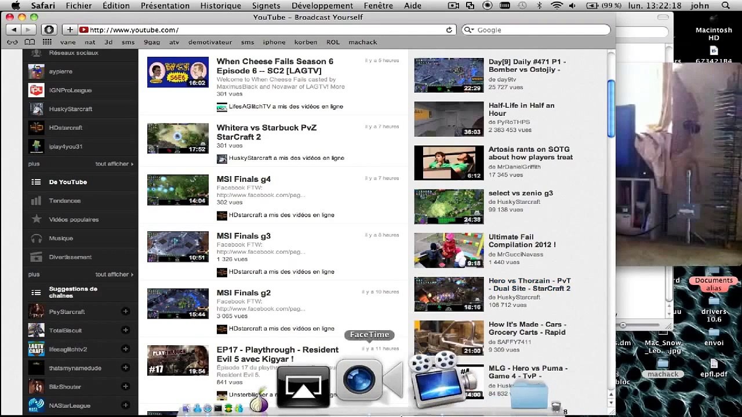Screen dimensions: 742x417
Task: Open the korben bookmark
Action: click(305, 42)
